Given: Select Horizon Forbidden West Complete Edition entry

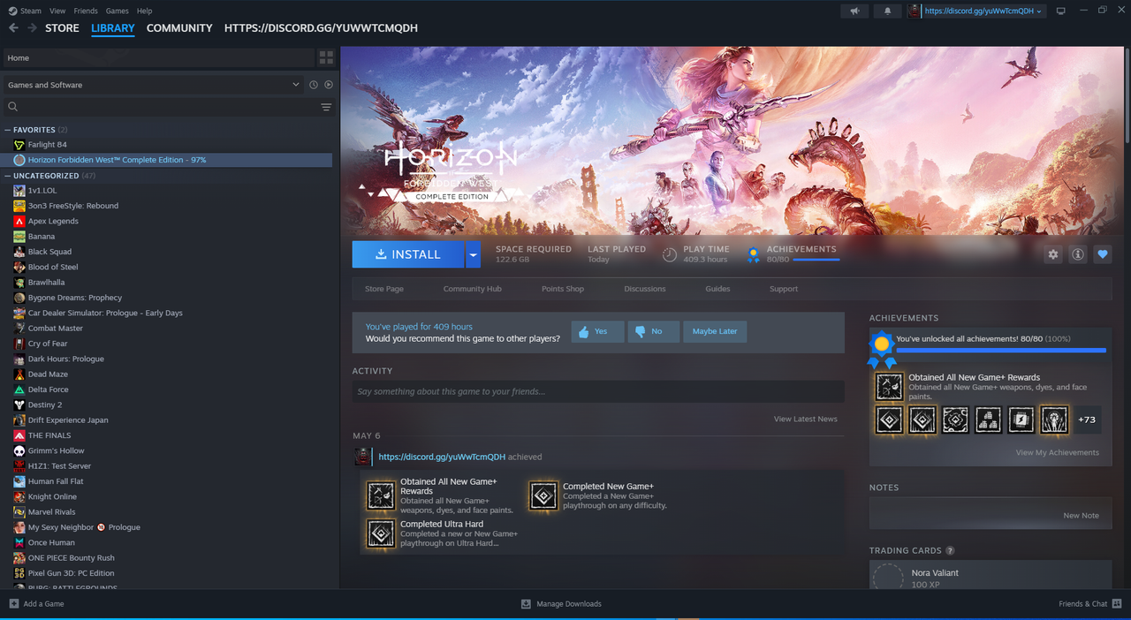Looking at the screenshot, I should (168, 160).
